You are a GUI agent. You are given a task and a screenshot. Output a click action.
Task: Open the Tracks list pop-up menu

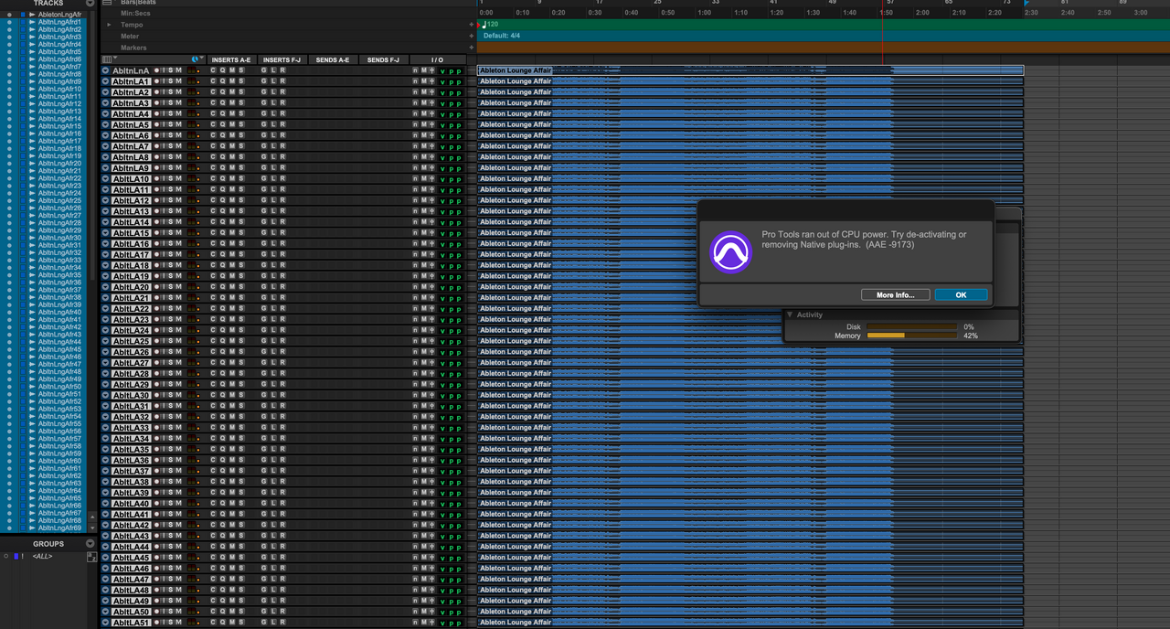pos(90,4)
